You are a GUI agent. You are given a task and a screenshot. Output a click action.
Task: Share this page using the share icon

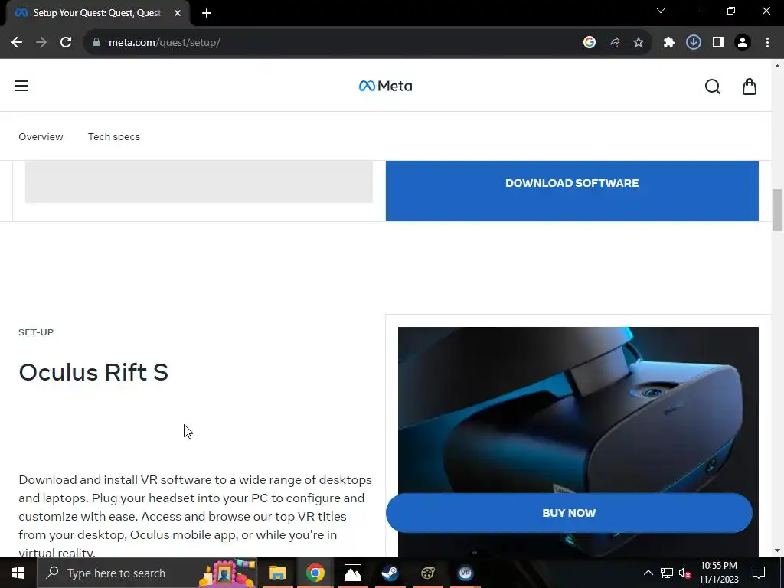click(614, 43)
